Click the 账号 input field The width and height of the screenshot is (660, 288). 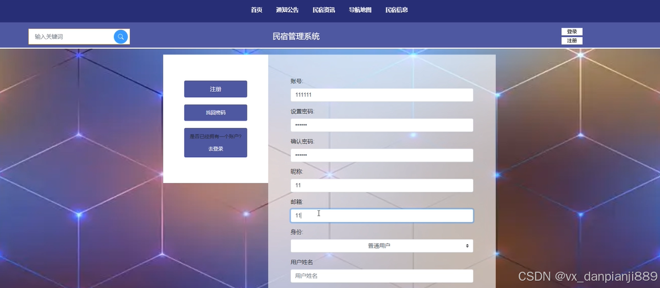tap(382, 95)
